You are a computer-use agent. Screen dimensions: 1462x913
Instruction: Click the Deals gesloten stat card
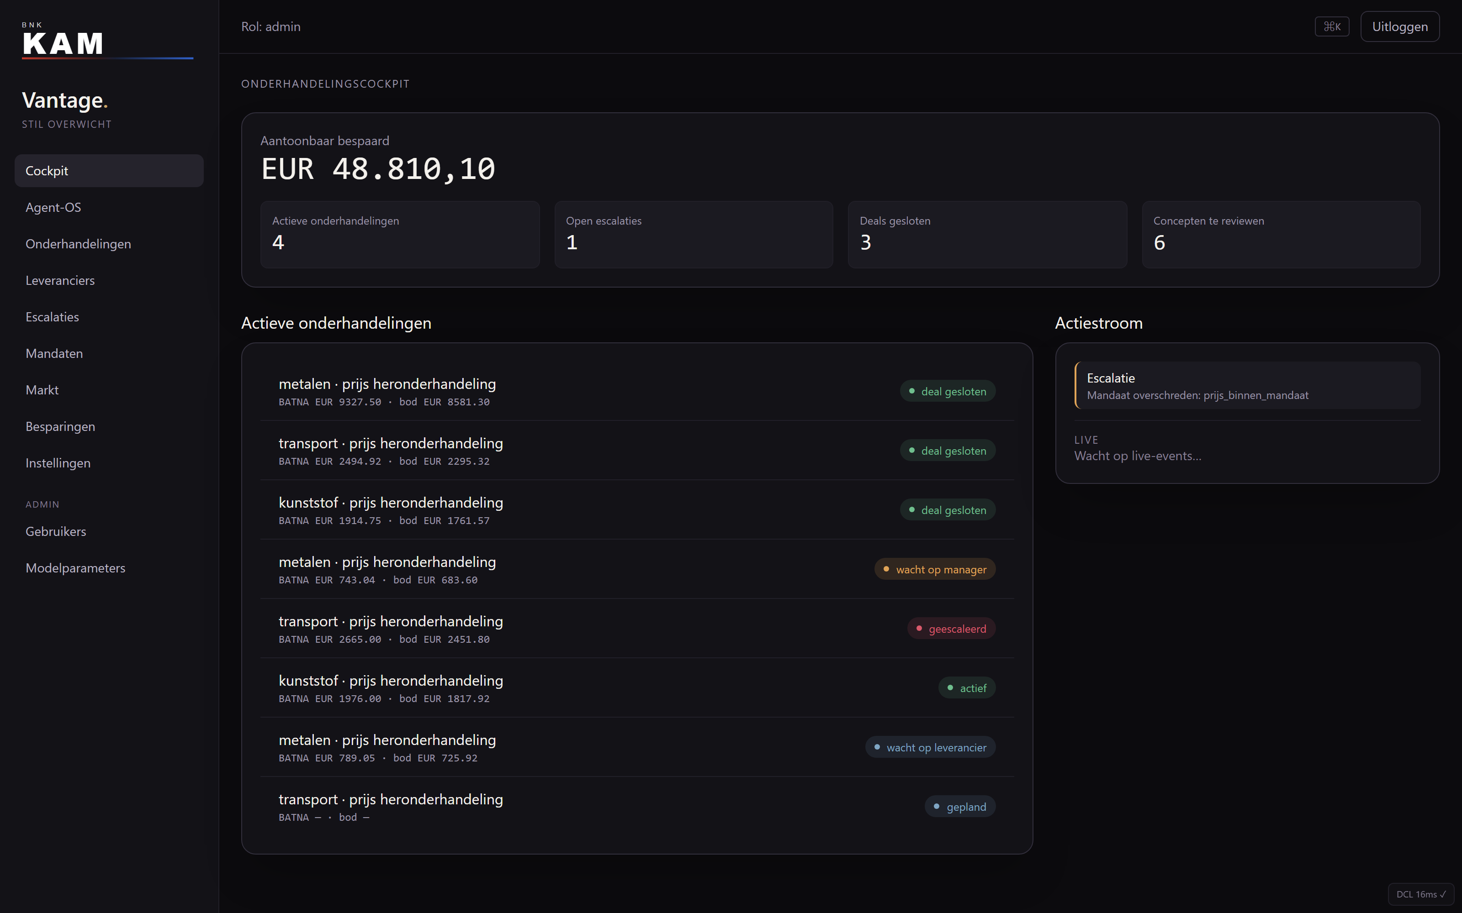(987, 234)
